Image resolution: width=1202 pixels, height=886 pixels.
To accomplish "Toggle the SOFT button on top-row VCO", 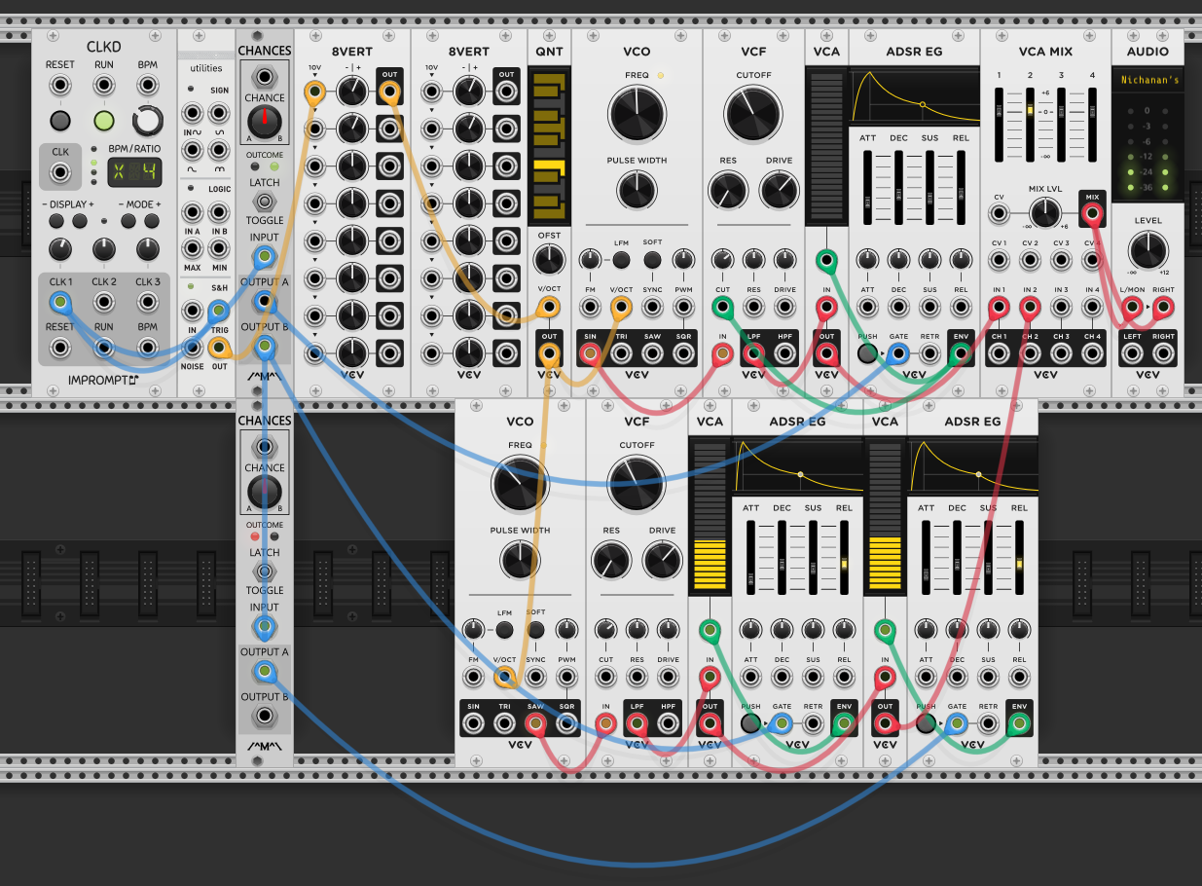I will [652, 260].
